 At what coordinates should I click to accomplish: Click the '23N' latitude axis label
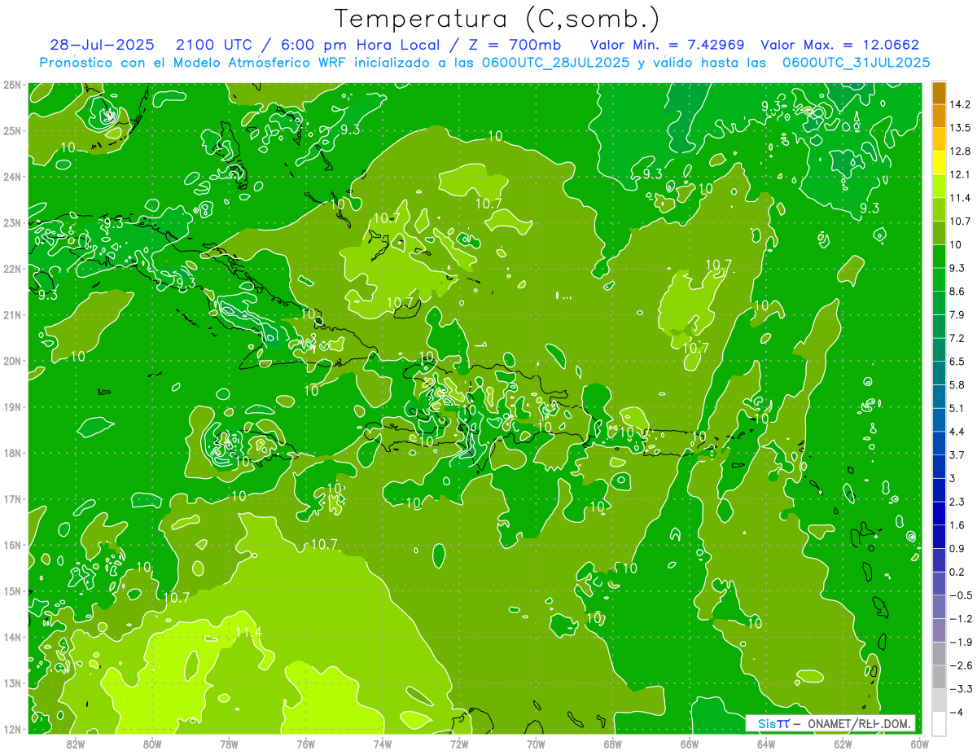tap(12, 222)
